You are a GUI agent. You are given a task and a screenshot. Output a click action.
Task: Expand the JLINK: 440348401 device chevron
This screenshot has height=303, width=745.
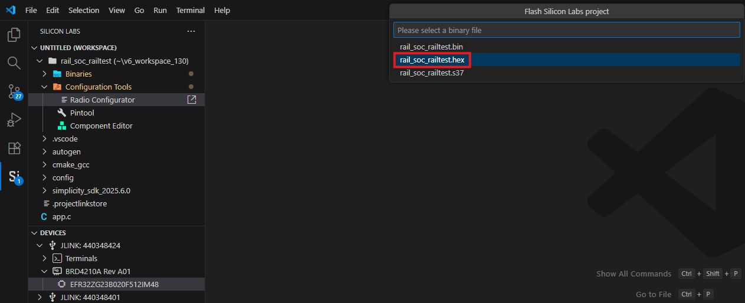40,297
